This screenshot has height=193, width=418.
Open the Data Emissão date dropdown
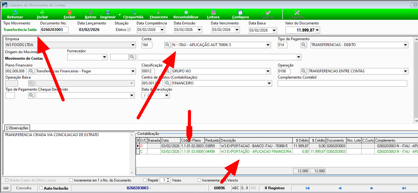(199, 30)
